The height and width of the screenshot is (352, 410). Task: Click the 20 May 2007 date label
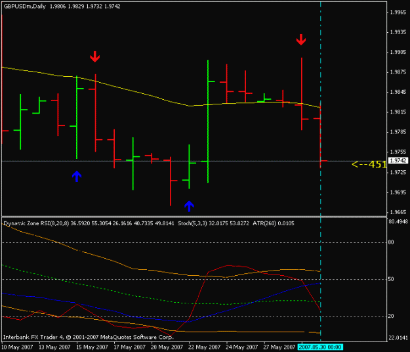(167, 347)
